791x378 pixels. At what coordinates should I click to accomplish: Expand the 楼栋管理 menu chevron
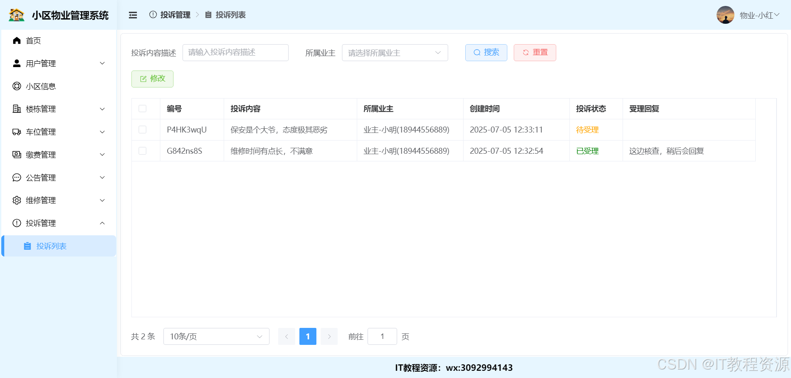click(x=102, y=109)
